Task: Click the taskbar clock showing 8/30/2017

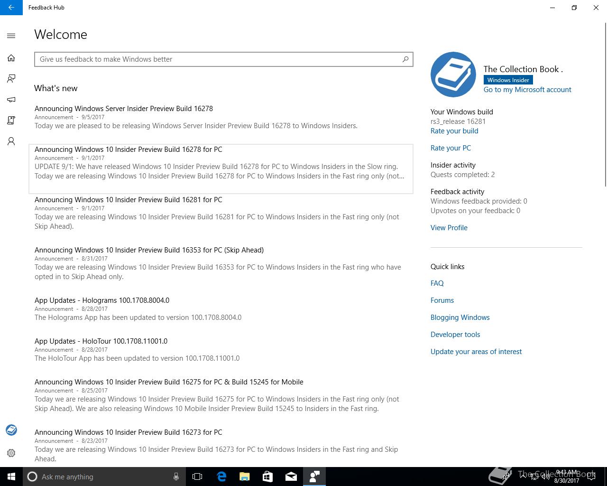Action: [x=567, y=477]
